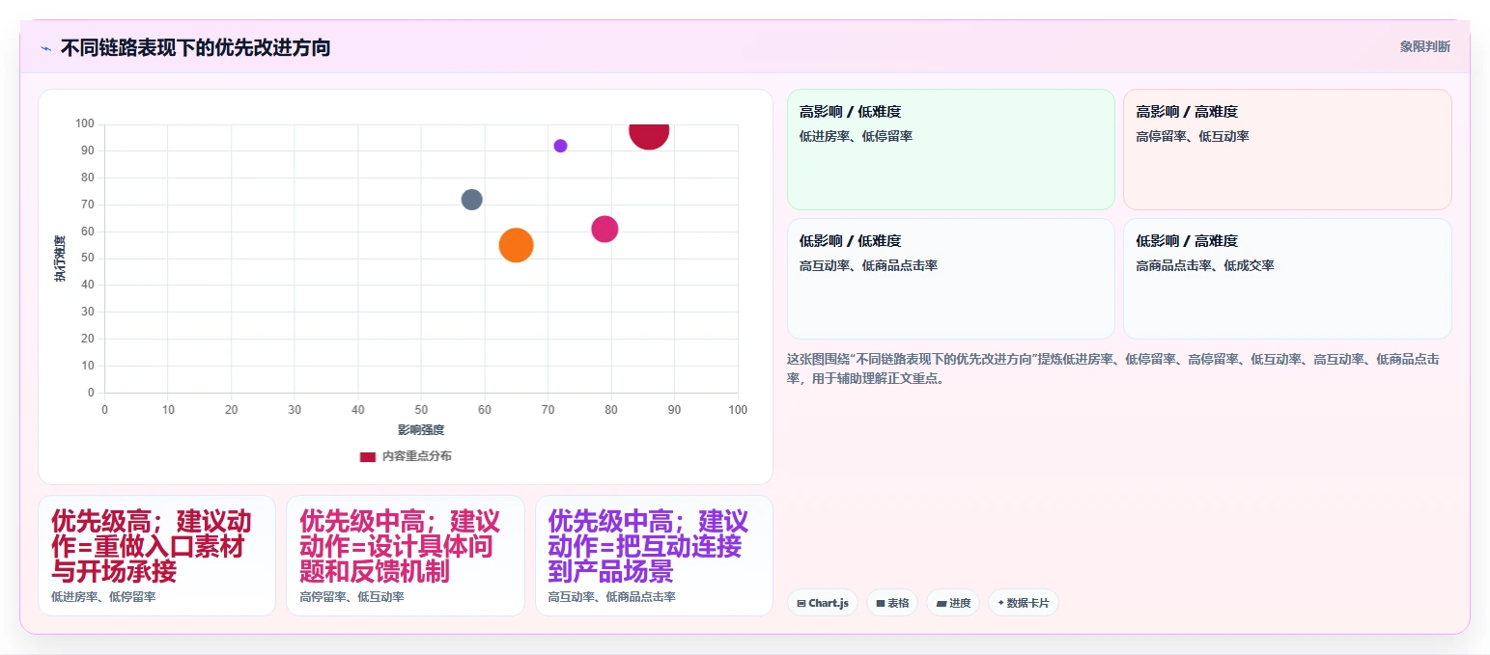Select the 高影响 / 低难度 quadrant card
Image resolution: width=1490 pixels, height=655 pixels.
coord(950,150)
